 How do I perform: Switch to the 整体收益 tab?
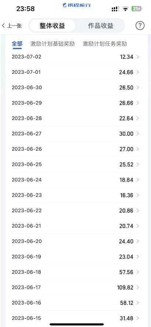click(x=52, y=26)
